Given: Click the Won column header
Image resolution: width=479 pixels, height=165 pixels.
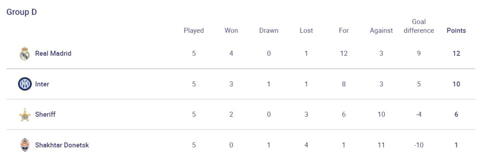Looking at the screenshot, I should [231, 31].
